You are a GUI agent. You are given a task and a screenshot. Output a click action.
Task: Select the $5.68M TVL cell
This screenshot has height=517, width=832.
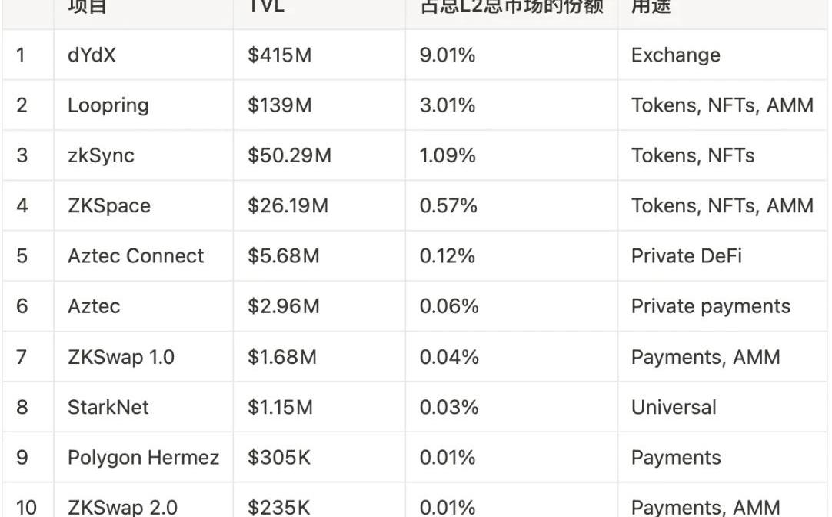pyautogui.click(x=283, y=256)
